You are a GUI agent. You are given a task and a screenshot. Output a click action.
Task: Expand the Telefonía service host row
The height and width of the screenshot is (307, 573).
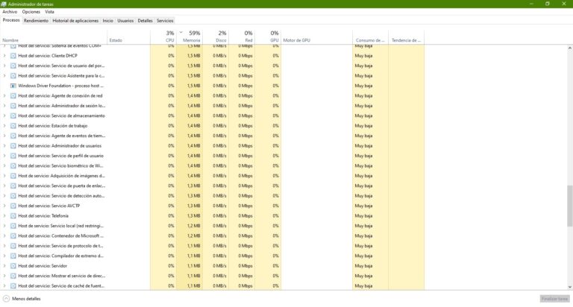pyautogui.click(x=4, y=216)
